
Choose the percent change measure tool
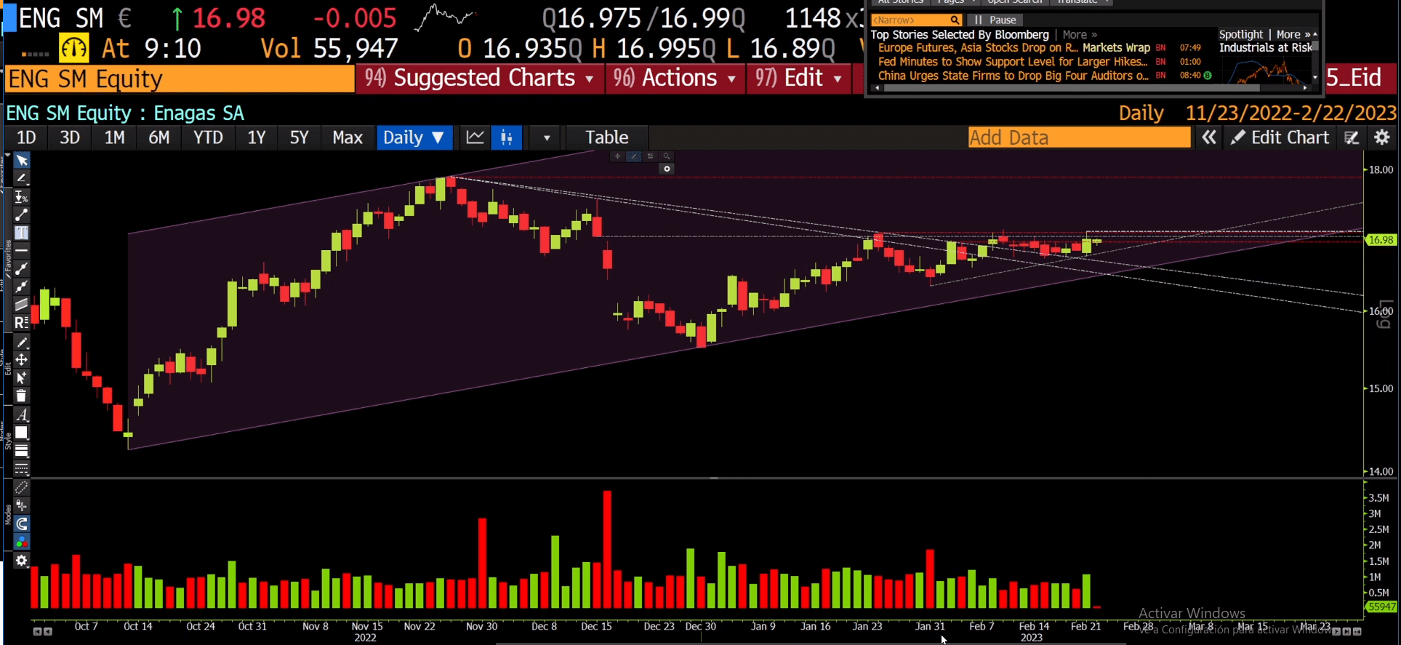pos(22,197)
